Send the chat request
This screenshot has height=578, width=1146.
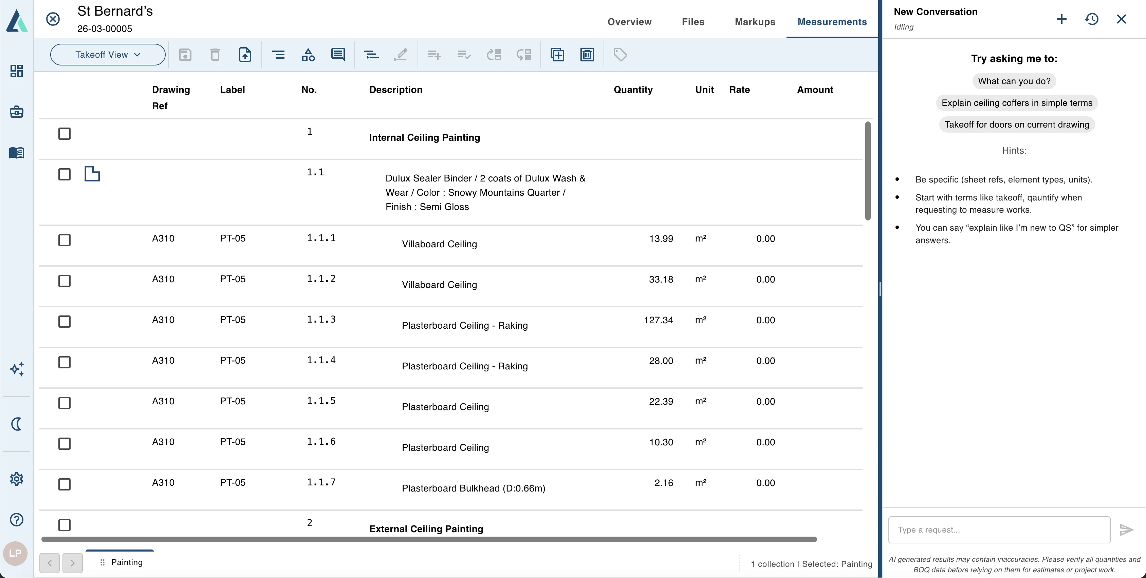pyautogui.click(x=1126, y=529)
